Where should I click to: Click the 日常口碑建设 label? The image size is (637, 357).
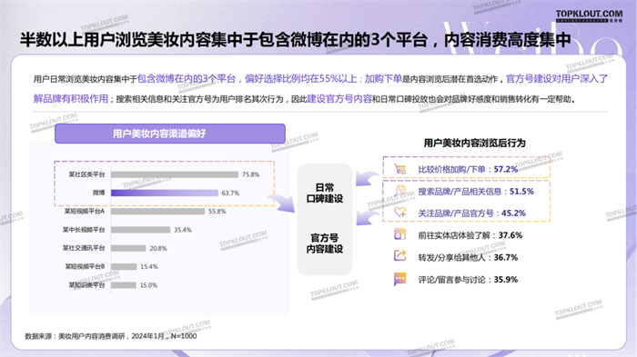point(325,193)
